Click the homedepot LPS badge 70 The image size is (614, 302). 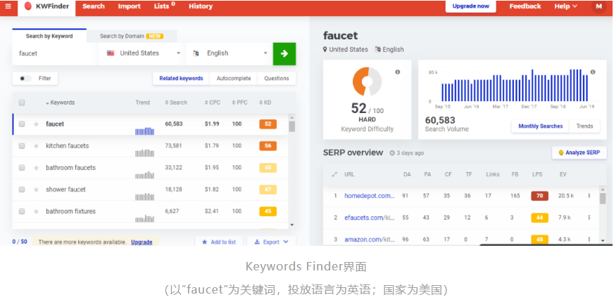pyautogui.click(x=539, y=196)
